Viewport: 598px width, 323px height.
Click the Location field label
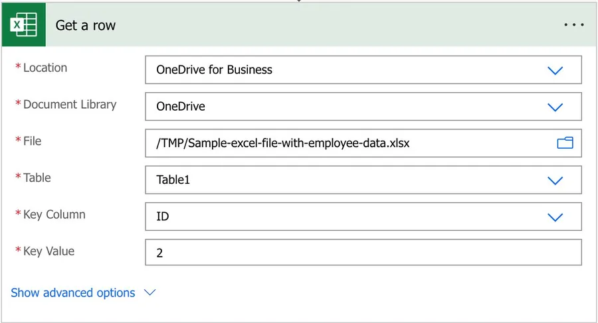tap(45, 68)
